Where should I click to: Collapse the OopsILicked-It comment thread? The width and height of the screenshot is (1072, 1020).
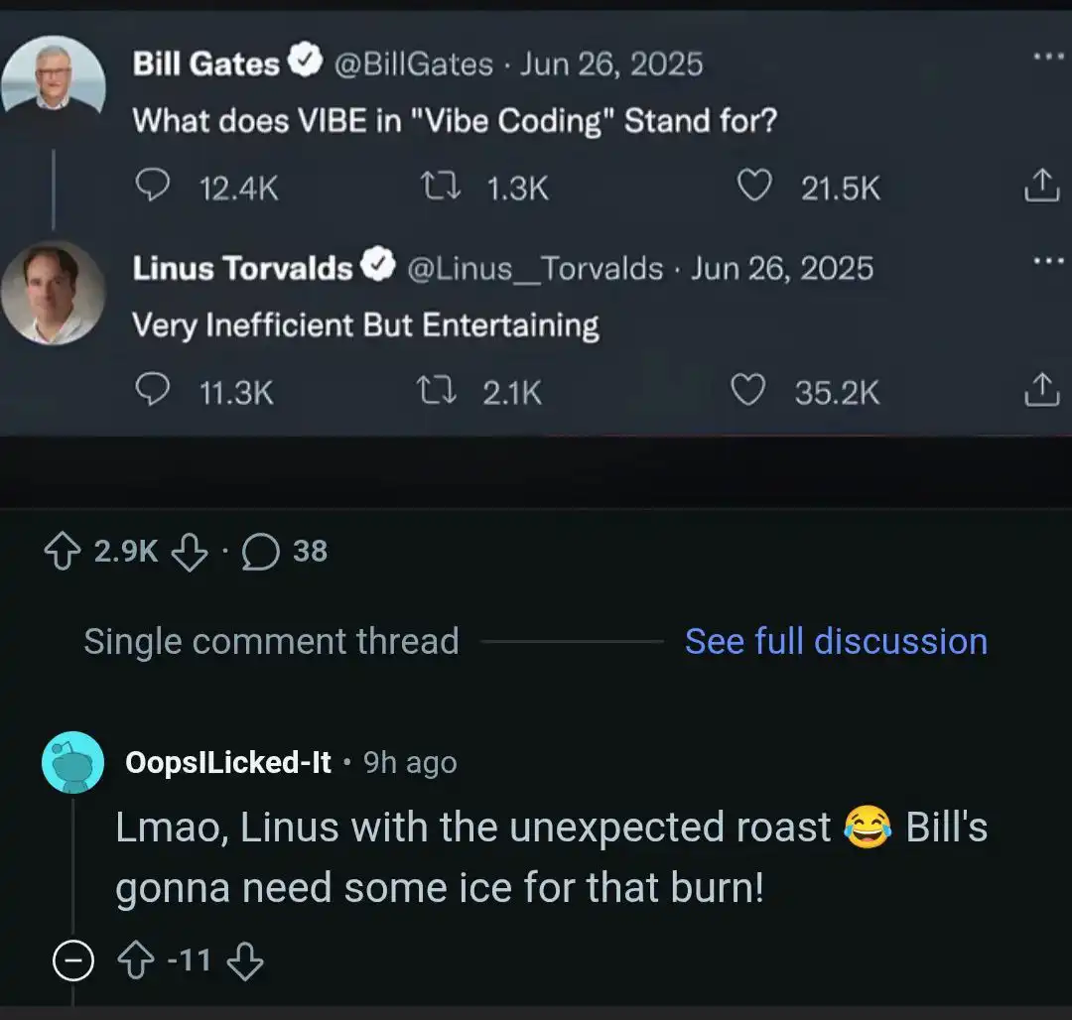(72, 961)
